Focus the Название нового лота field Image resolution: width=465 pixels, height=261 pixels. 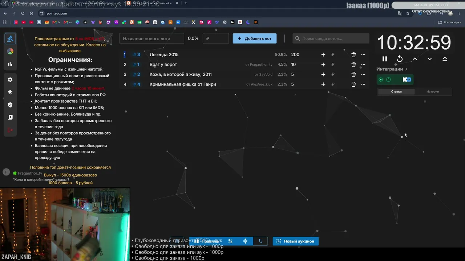click(x=152, y=38)
